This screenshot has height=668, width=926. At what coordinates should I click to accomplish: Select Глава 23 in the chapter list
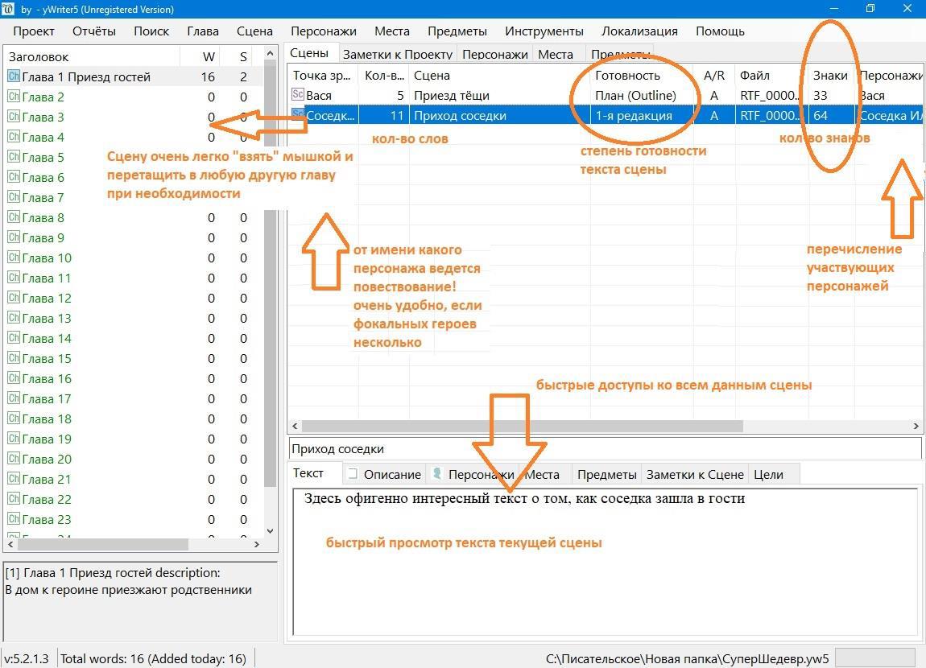tap(47, 519)
